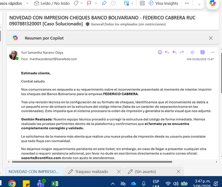The width and height of the screenshot is (222, 187).
Task: Open Viva Insights
Action: (163, 3)
